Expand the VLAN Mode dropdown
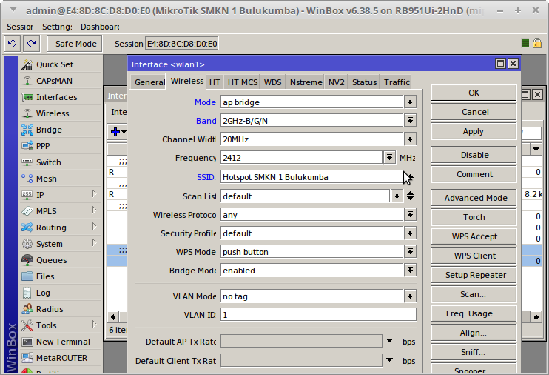This screenshot has width=549, height=375. point(411,296)
